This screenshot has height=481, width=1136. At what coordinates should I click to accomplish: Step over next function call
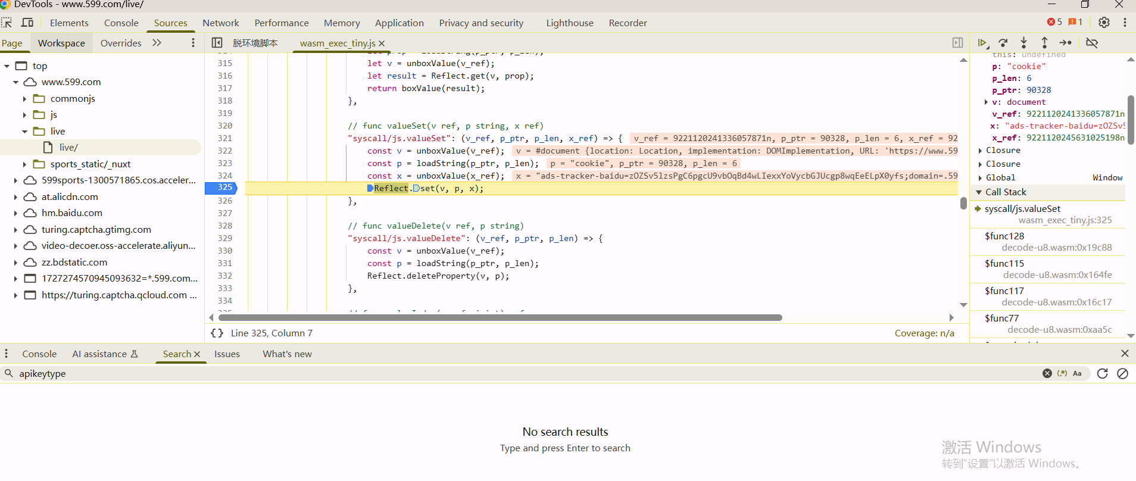pyautogui.click(x=1003, y=43)
